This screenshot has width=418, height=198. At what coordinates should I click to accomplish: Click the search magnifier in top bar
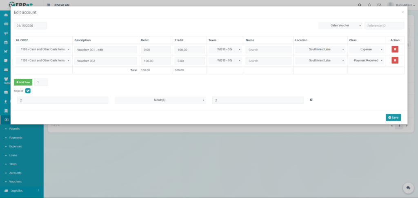(x=360, y=5)
